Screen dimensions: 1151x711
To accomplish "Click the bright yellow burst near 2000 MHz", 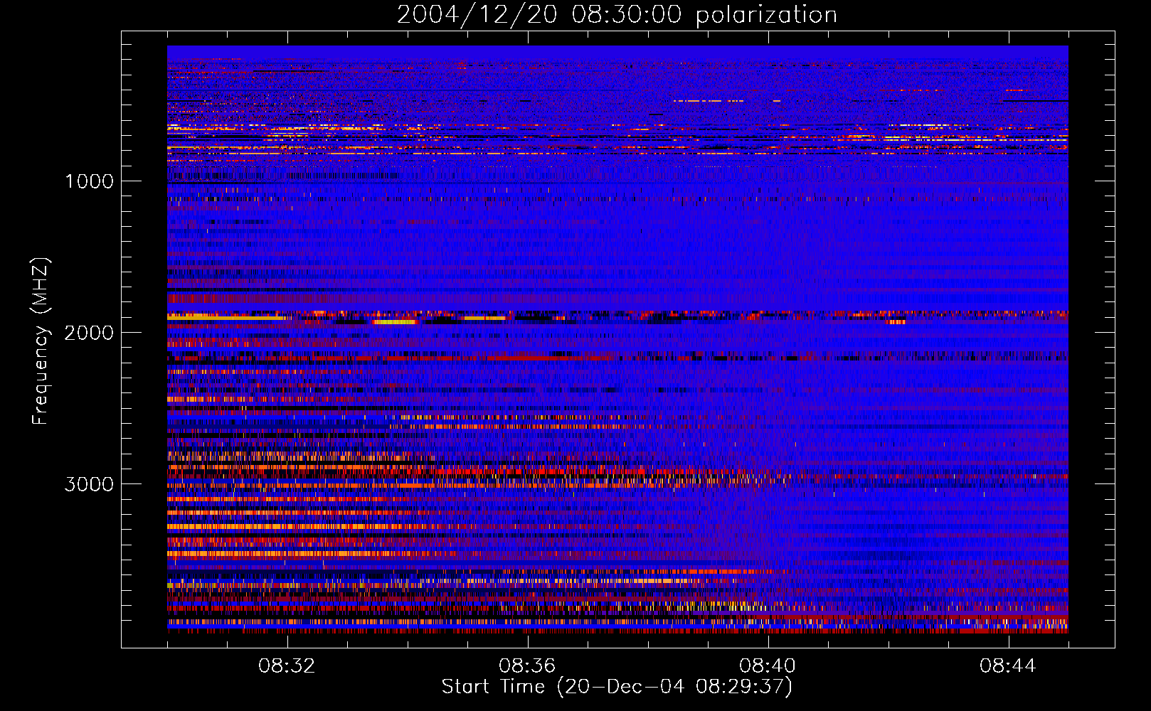I will coord(395,322).
